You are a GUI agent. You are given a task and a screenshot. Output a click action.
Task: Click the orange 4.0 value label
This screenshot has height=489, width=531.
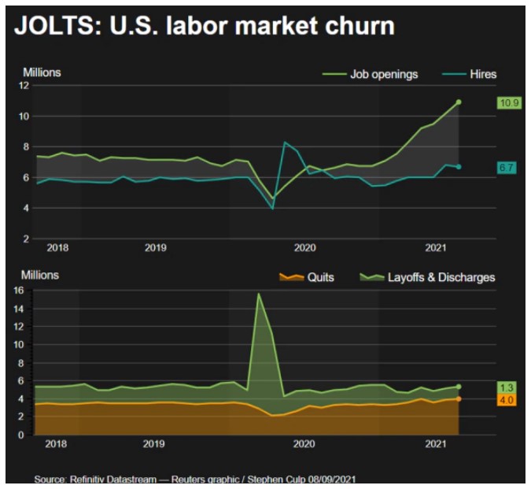[507, 400]
